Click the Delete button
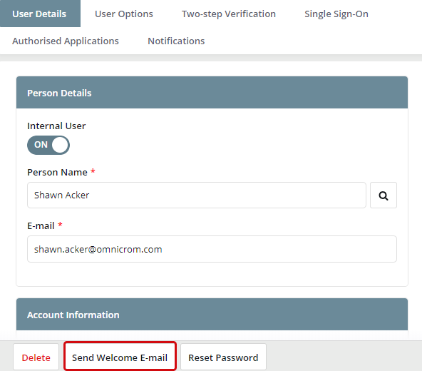 point(36,357)
